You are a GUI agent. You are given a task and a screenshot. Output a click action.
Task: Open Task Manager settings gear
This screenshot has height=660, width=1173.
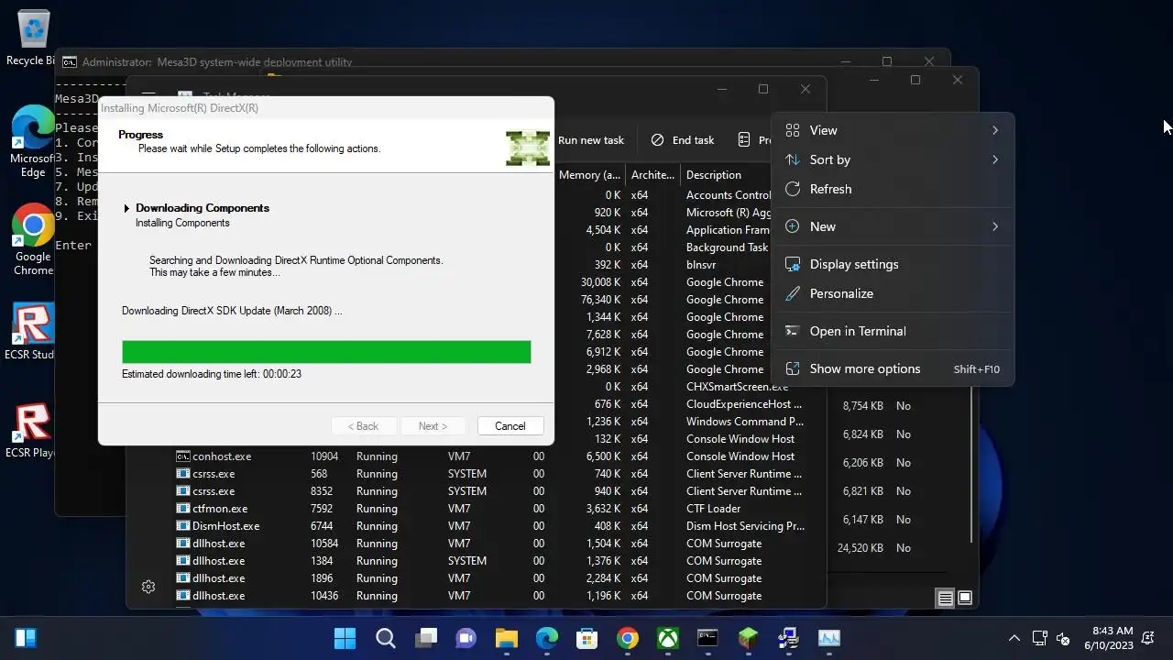point(148,587)
